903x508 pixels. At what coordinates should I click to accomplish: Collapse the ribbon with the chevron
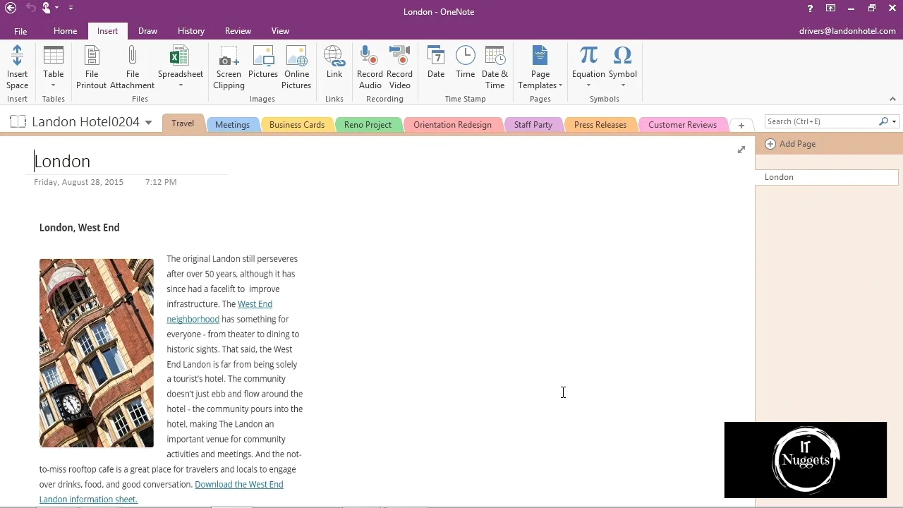(892, 99)
